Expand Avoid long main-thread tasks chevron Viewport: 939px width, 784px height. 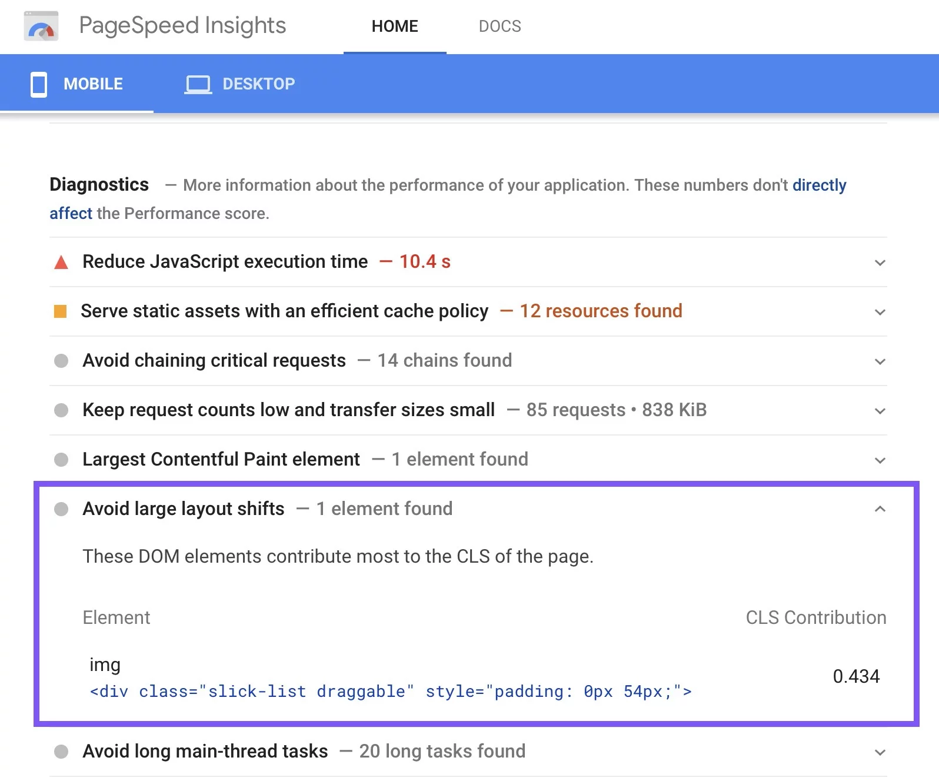(x=880, y=752)
